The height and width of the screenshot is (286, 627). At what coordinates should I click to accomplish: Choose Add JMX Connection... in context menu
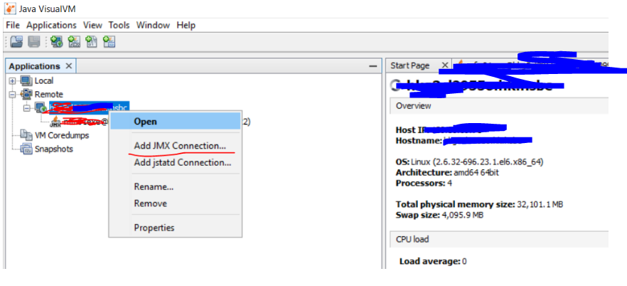175,146
